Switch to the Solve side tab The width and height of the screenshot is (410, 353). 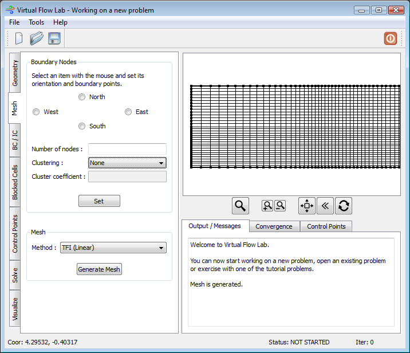click(x=15, y=275)
